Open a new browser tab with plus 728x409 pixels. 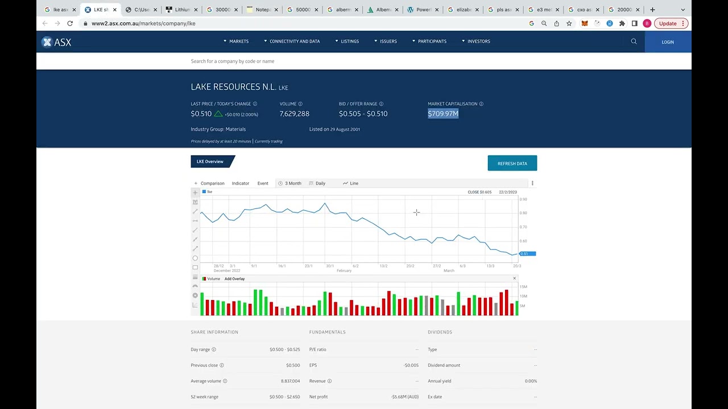(652, 10)
